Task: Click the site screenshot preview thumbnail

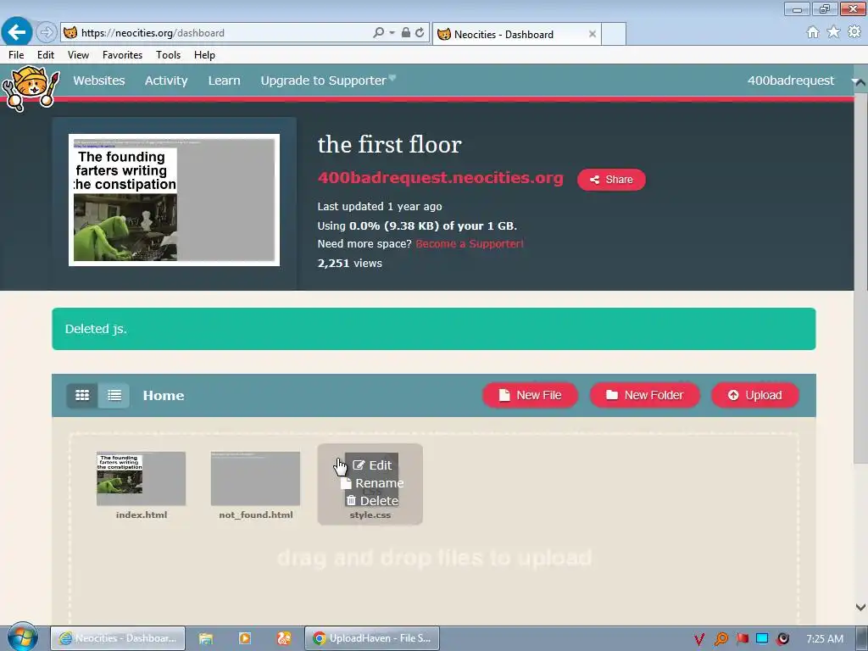Action: coord(174,200)
